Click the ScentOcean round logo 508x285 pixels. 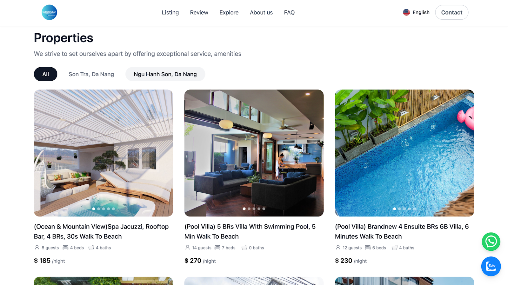49,12
